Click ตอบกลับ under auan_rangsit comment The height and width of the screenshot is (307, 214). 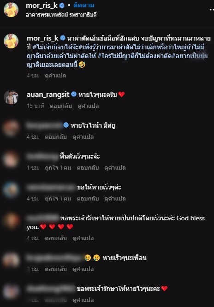coord(61,106)
